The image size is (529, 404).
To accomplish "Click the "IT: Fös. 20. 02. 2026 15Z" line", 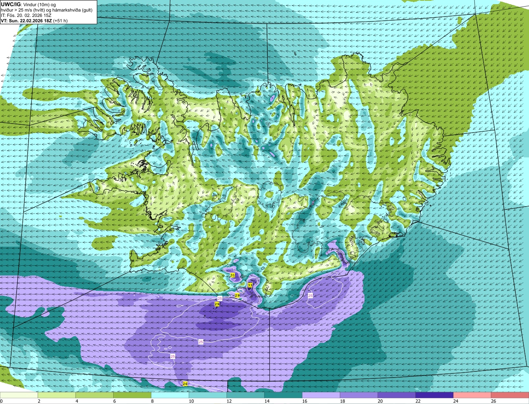I will coord(26,15).
